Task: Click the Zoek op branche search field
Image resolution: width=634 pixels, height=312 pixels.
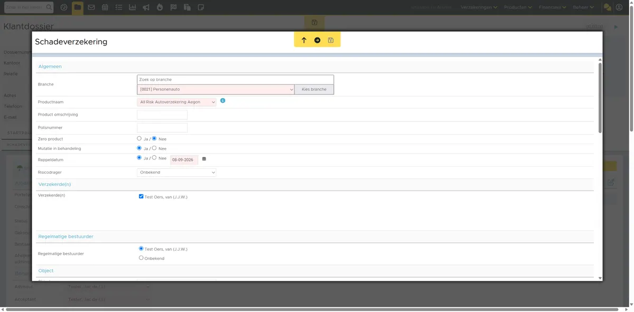Action: tap(235, 80)
